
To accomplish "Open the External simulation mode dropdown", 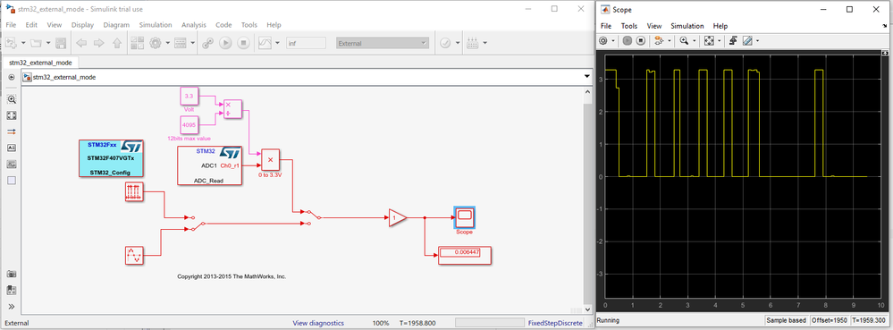I will [383, 43].
